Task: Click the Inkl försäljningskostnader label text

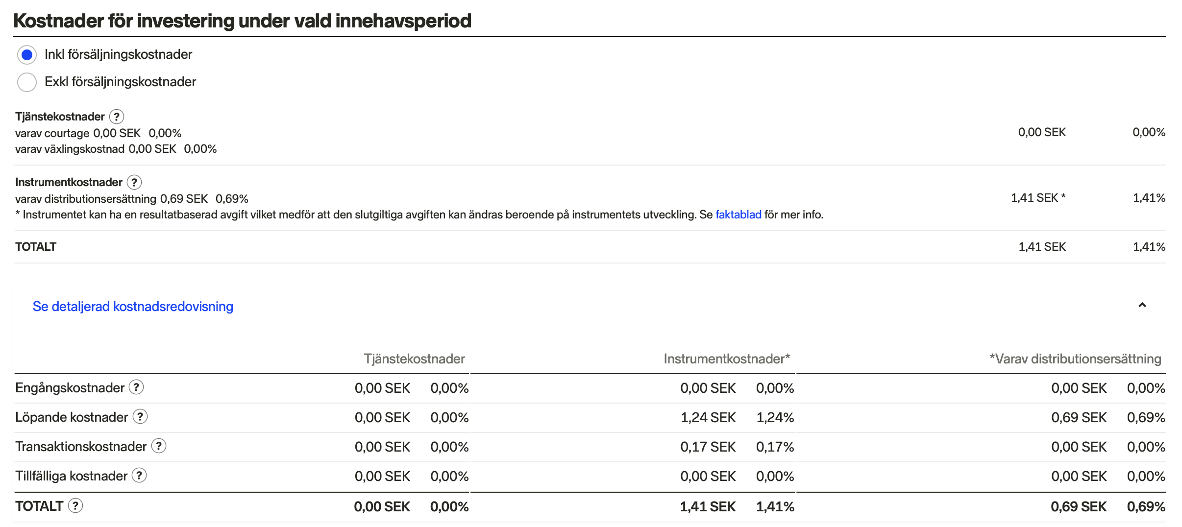Action: (118, 54)
